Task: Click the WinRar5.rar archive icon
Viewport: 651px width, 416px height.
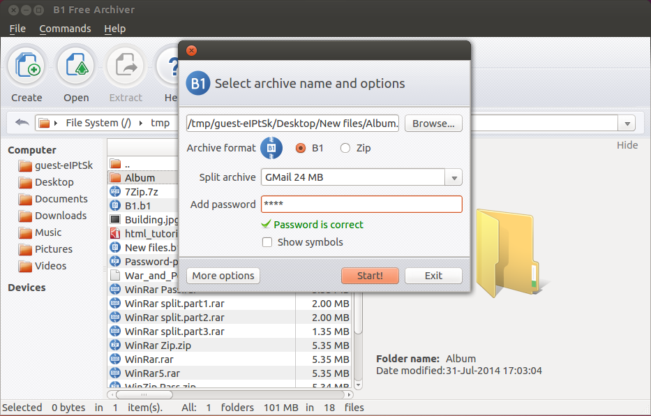Action: (x=116, y=373)
